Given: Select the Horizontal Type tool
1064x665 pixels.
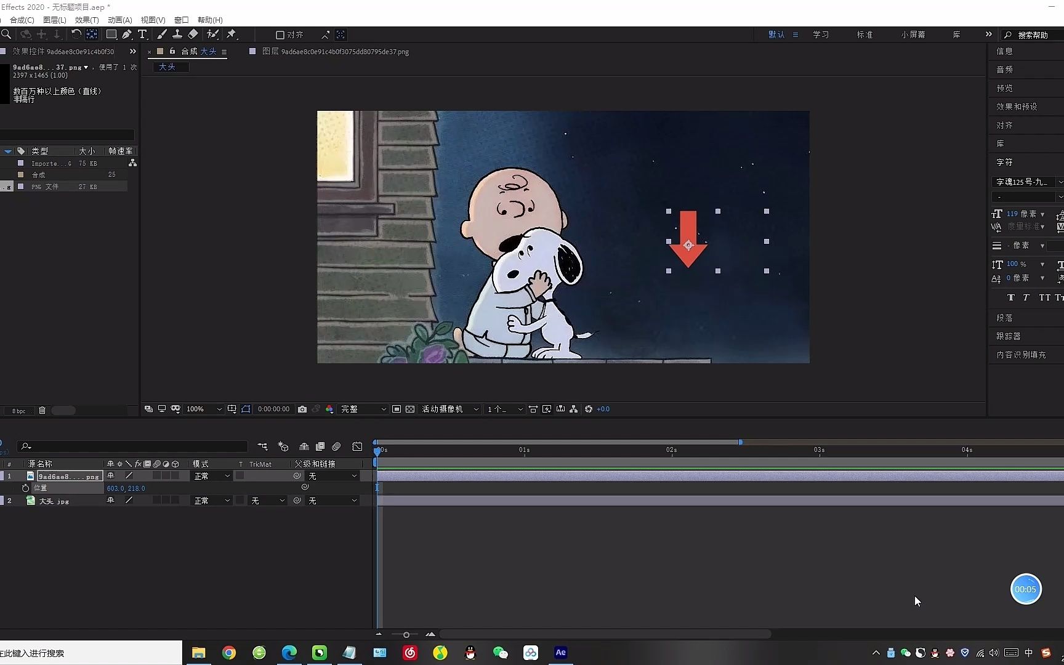Looking at the screenshot, I should (142, 34).
